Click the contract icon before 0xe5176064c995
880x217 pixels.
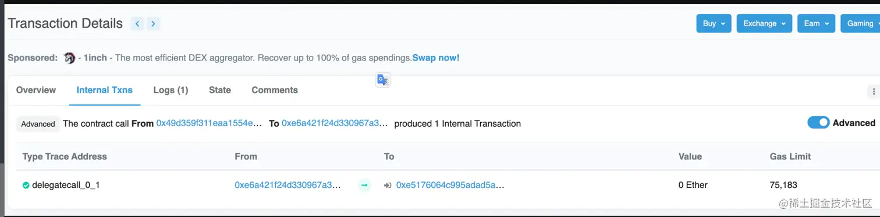pos(388,185)
